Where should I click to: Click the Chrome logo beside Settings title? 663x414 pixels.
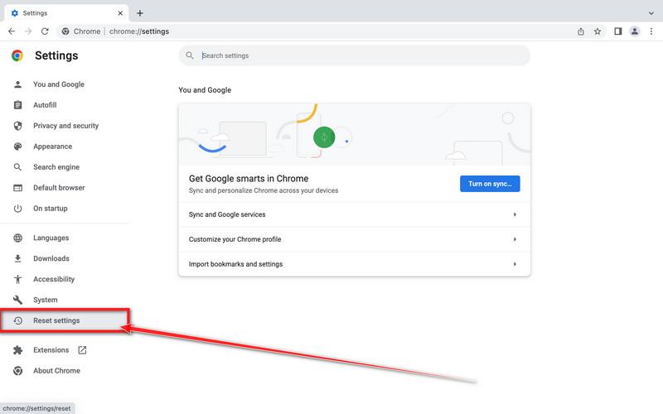pos(17,55)
